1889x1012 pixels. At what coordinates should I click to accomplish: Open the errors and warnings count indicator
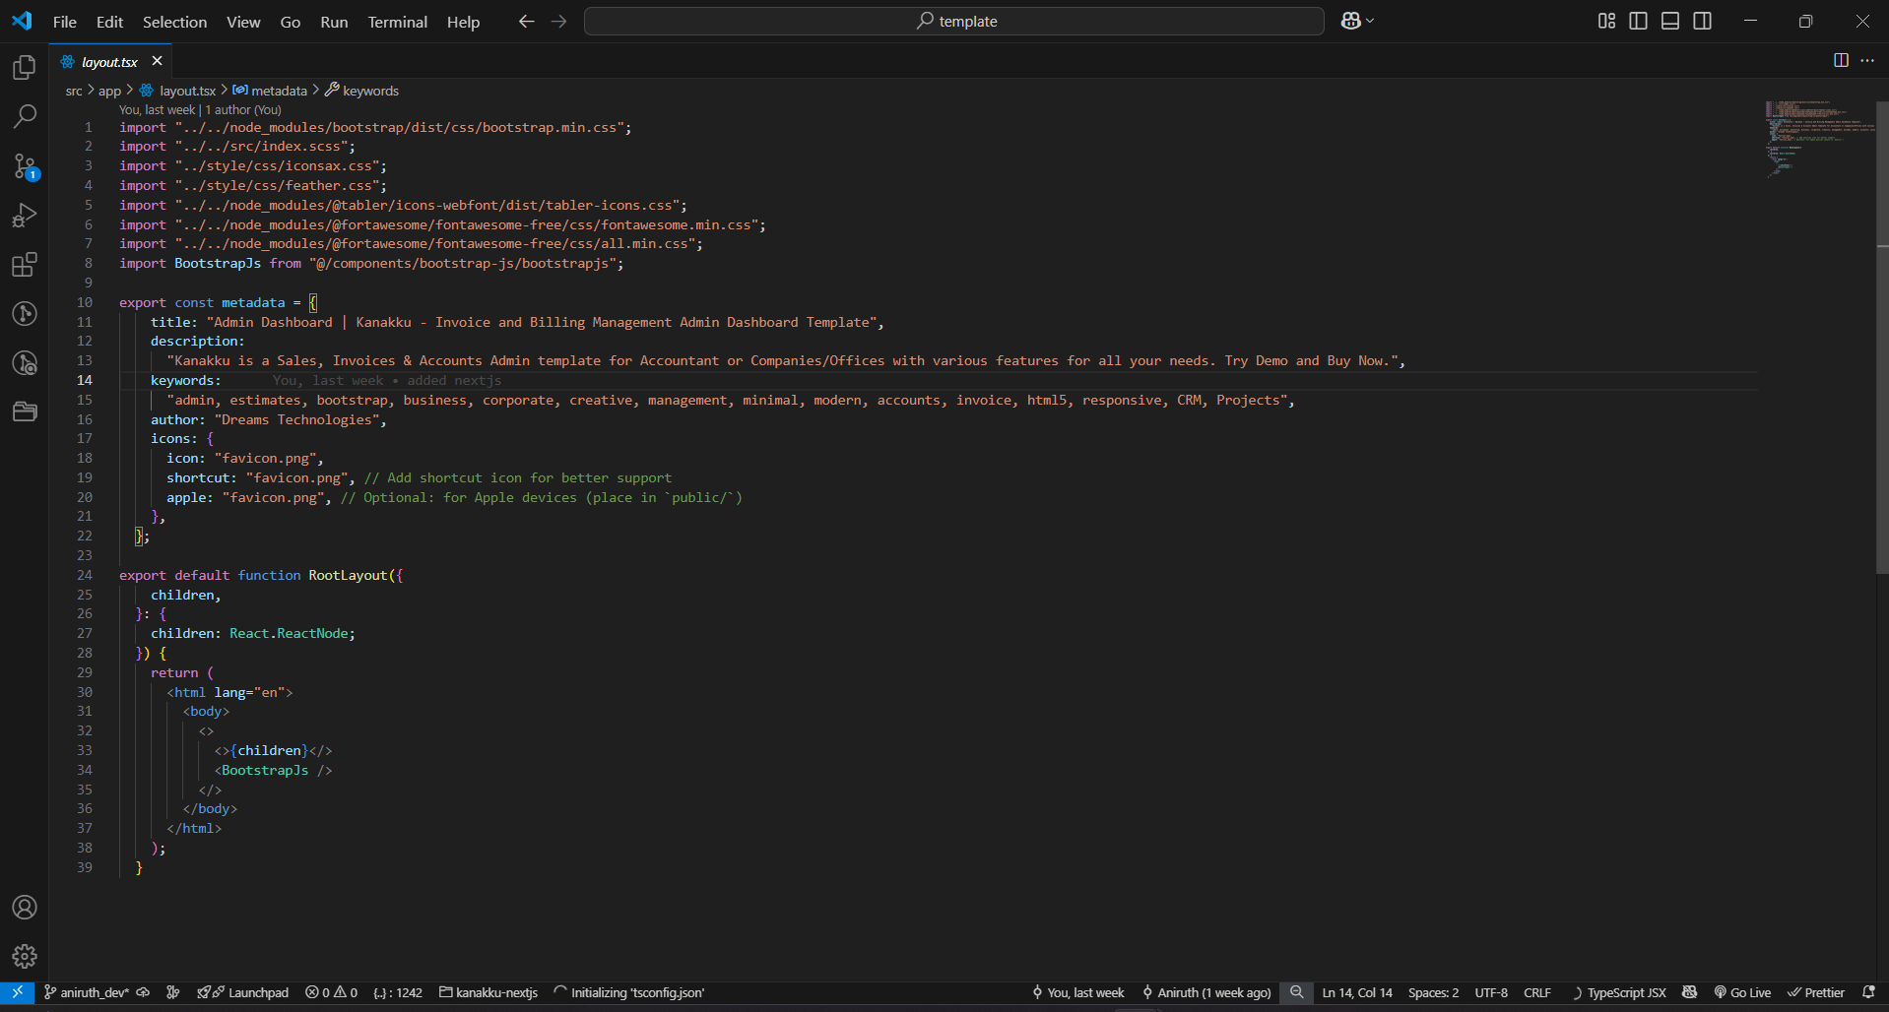click(x=331, y=992)
